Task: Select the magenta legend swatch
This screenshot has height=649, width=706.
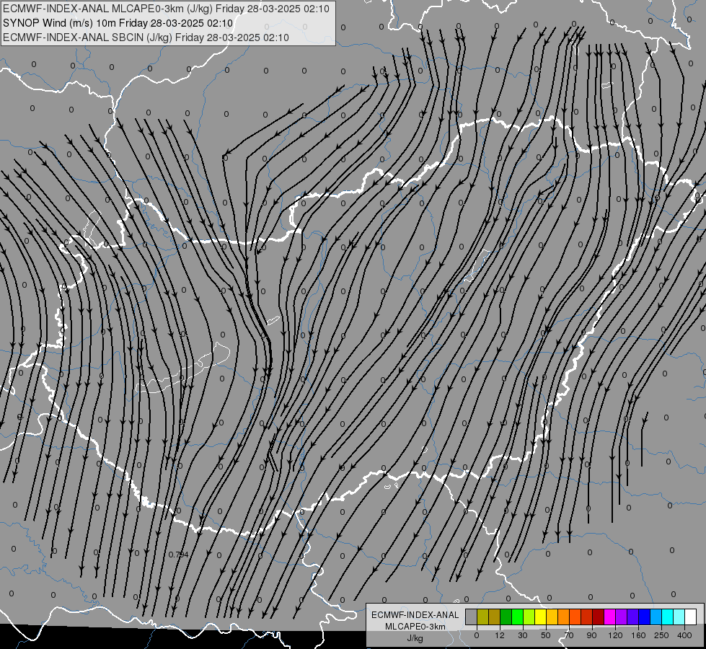Action: 609,617
